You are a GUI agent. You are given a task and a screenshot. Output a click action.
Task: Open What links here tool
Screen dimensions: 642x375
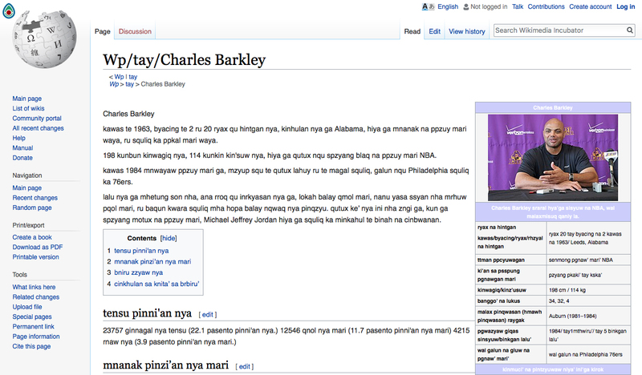click(34, 287)
